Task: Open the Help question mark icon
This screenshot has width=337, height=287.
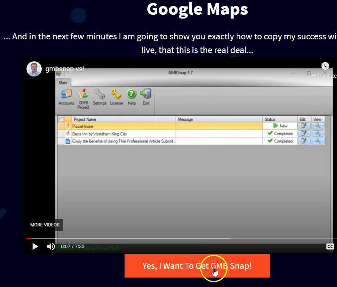Action: click(131, 97)
